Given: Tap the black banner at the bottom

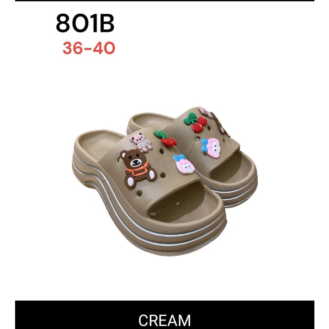Looking at the screenshot, I should point(164,315).
